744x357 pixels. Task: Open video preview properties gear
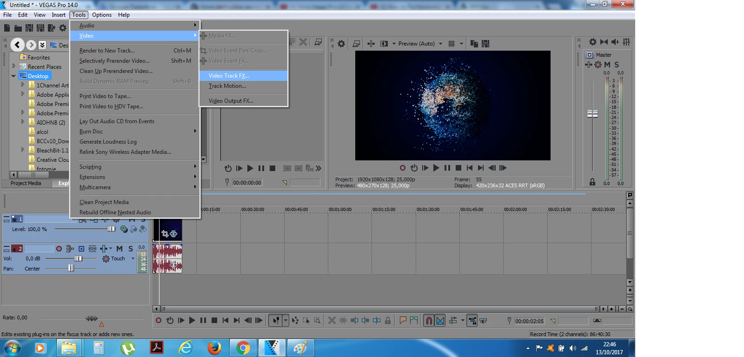341,44
